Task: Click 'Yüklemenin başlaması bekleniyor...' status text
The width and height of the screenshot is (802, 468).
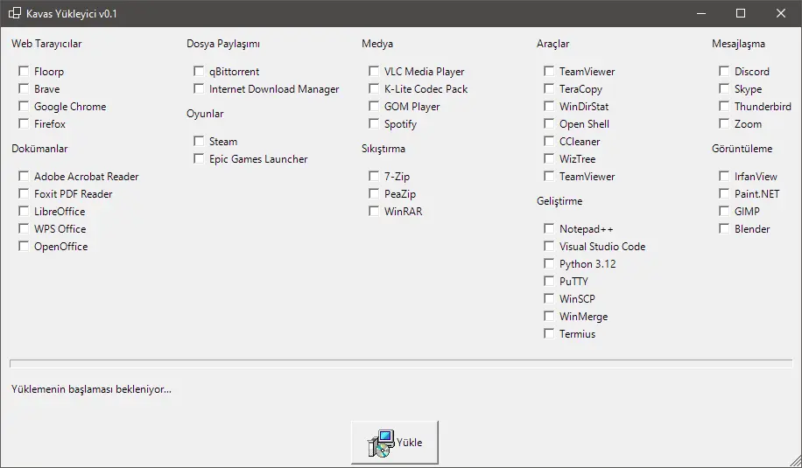Action: pyautogui.click(x=92, y=389)
